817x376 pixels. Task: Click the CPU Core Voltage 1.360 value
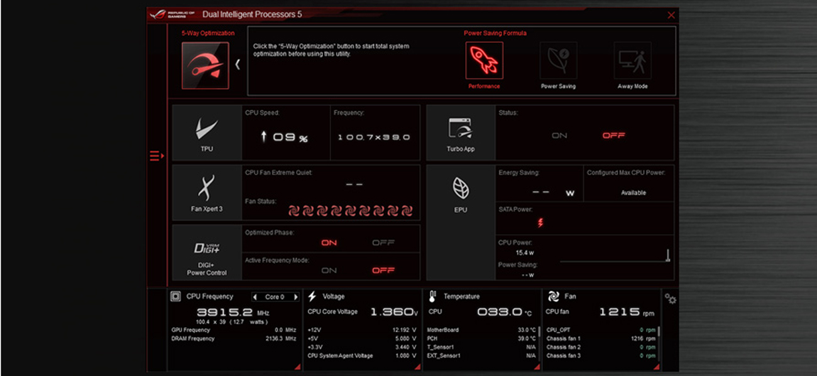(x=393, y=312)
